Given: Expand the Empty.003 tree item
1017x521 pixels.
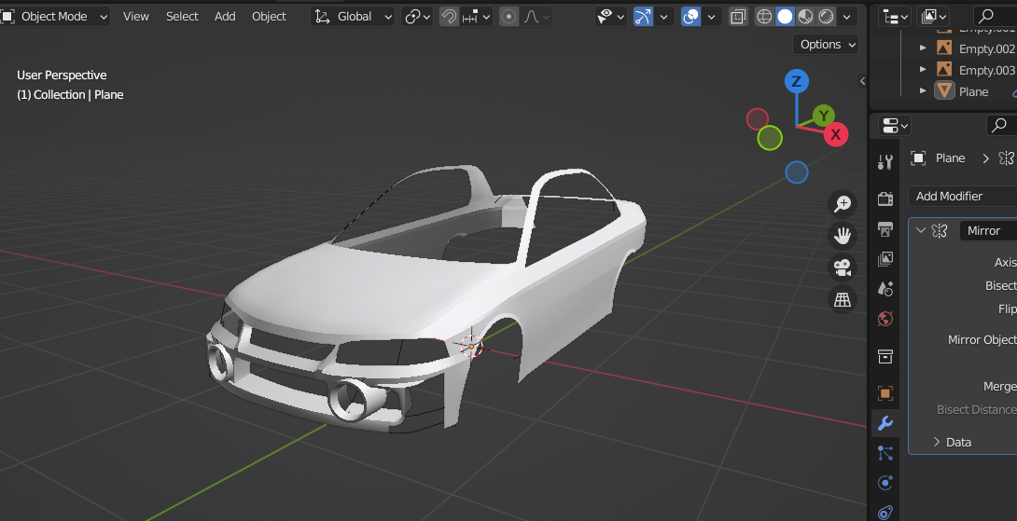Looking at the screenshot, I should pyautogui.click(x=923, y=70).
